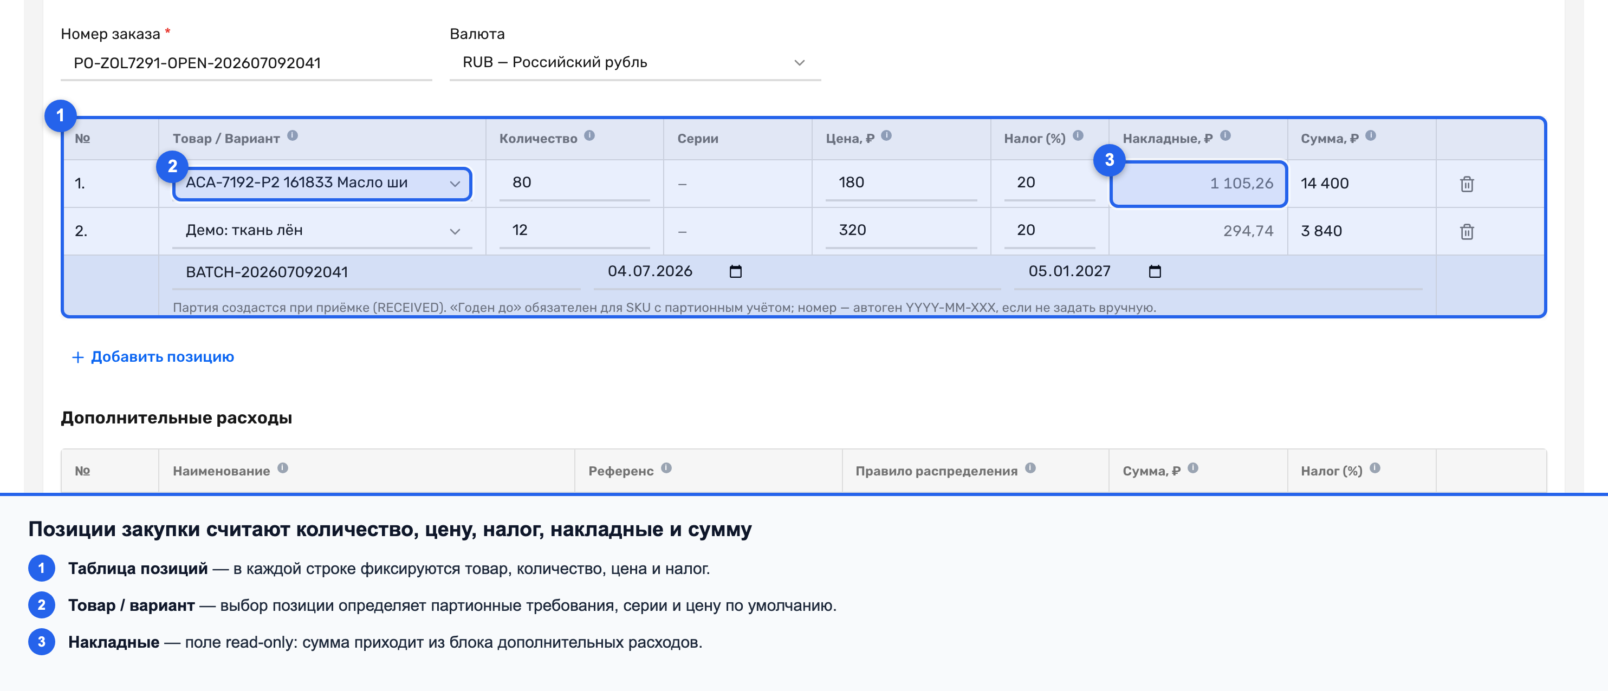Click info icon beside Налог (%) in Дополнительные расходы
Viewport: 1608px width, 691px height.
1375,468
